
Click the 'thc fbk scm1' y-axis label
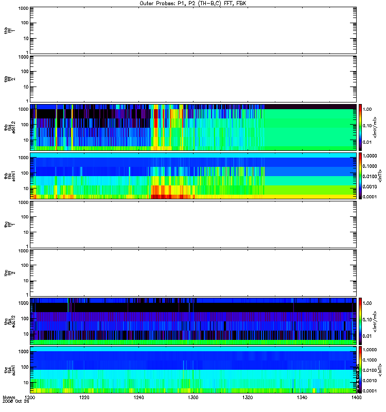pyautogui.click(x=9, y=370)
